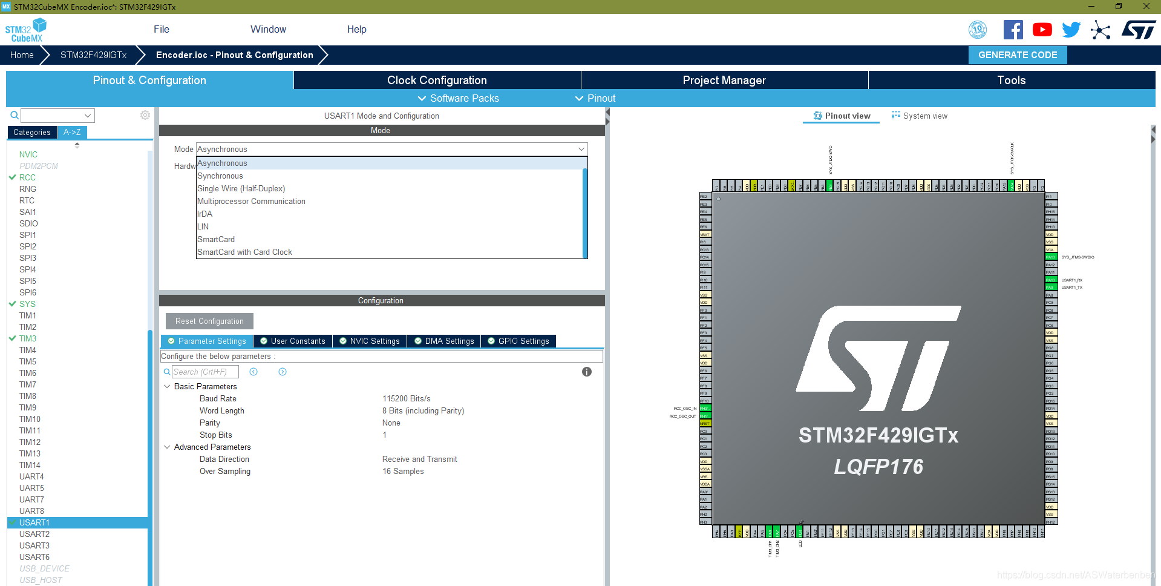Expand the Pinout dropdown menu

(595, 98)
